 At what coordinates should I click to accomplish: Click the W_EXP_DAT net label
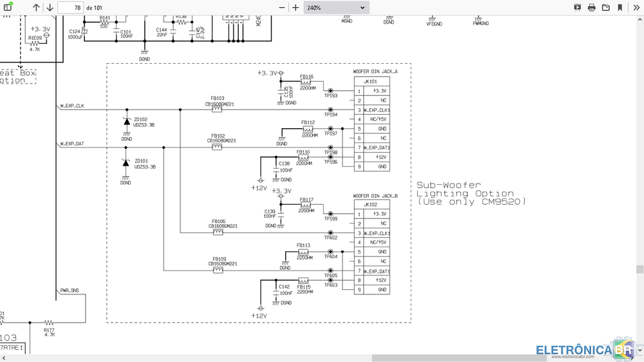point(72,144)
